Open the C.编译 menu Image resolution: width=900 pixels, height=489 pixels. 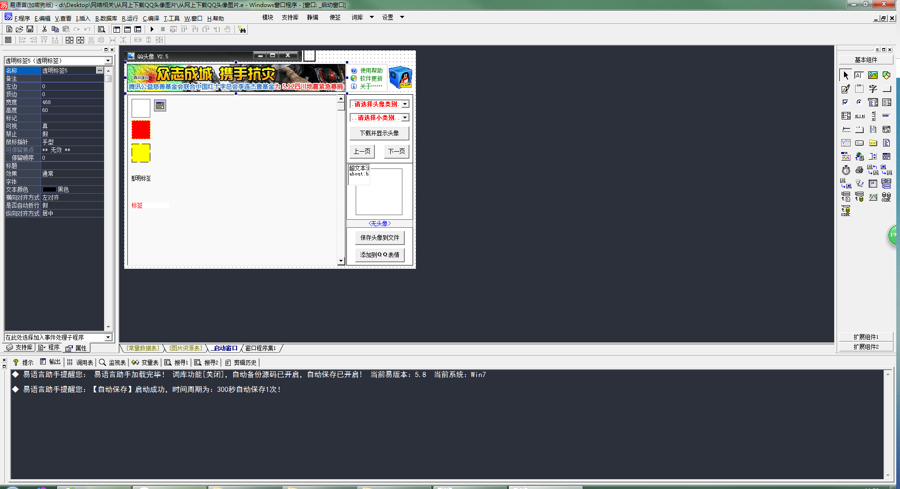tap(151, 19)
